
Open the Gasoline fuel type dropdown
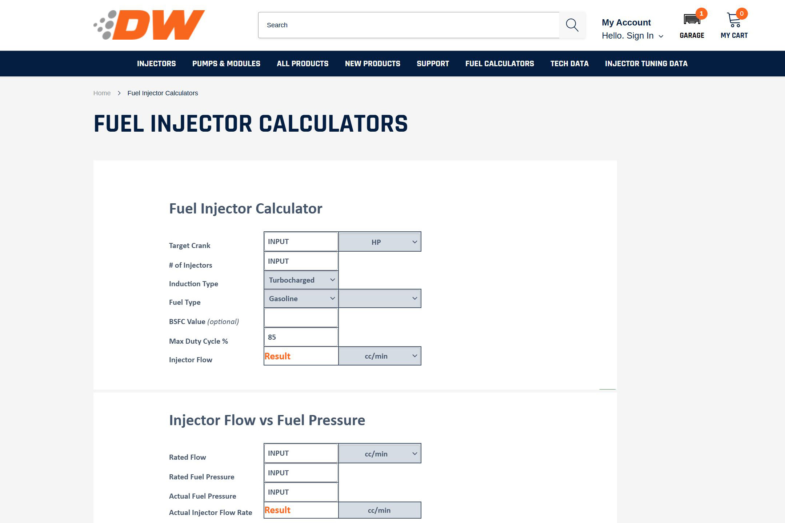coord(301,299)
